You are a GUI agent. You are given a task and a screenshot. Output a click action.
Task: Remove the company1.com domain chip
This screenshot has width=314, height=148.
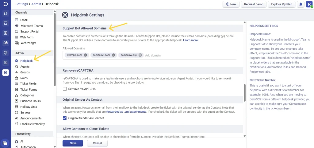(x=113, y=55)
